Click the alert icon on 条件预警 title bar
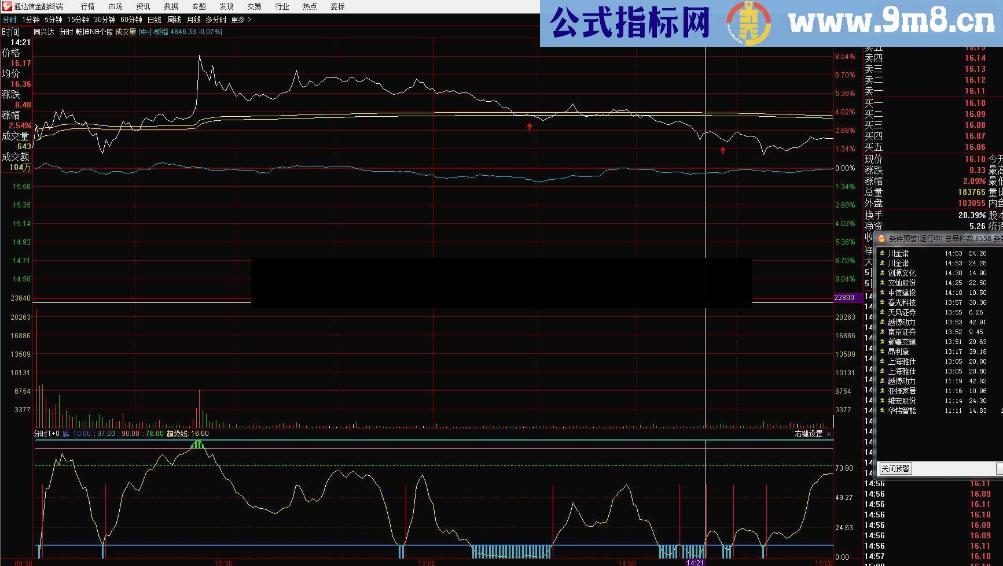This screenshot has height=566, width=1003. [x=881, y=238]
